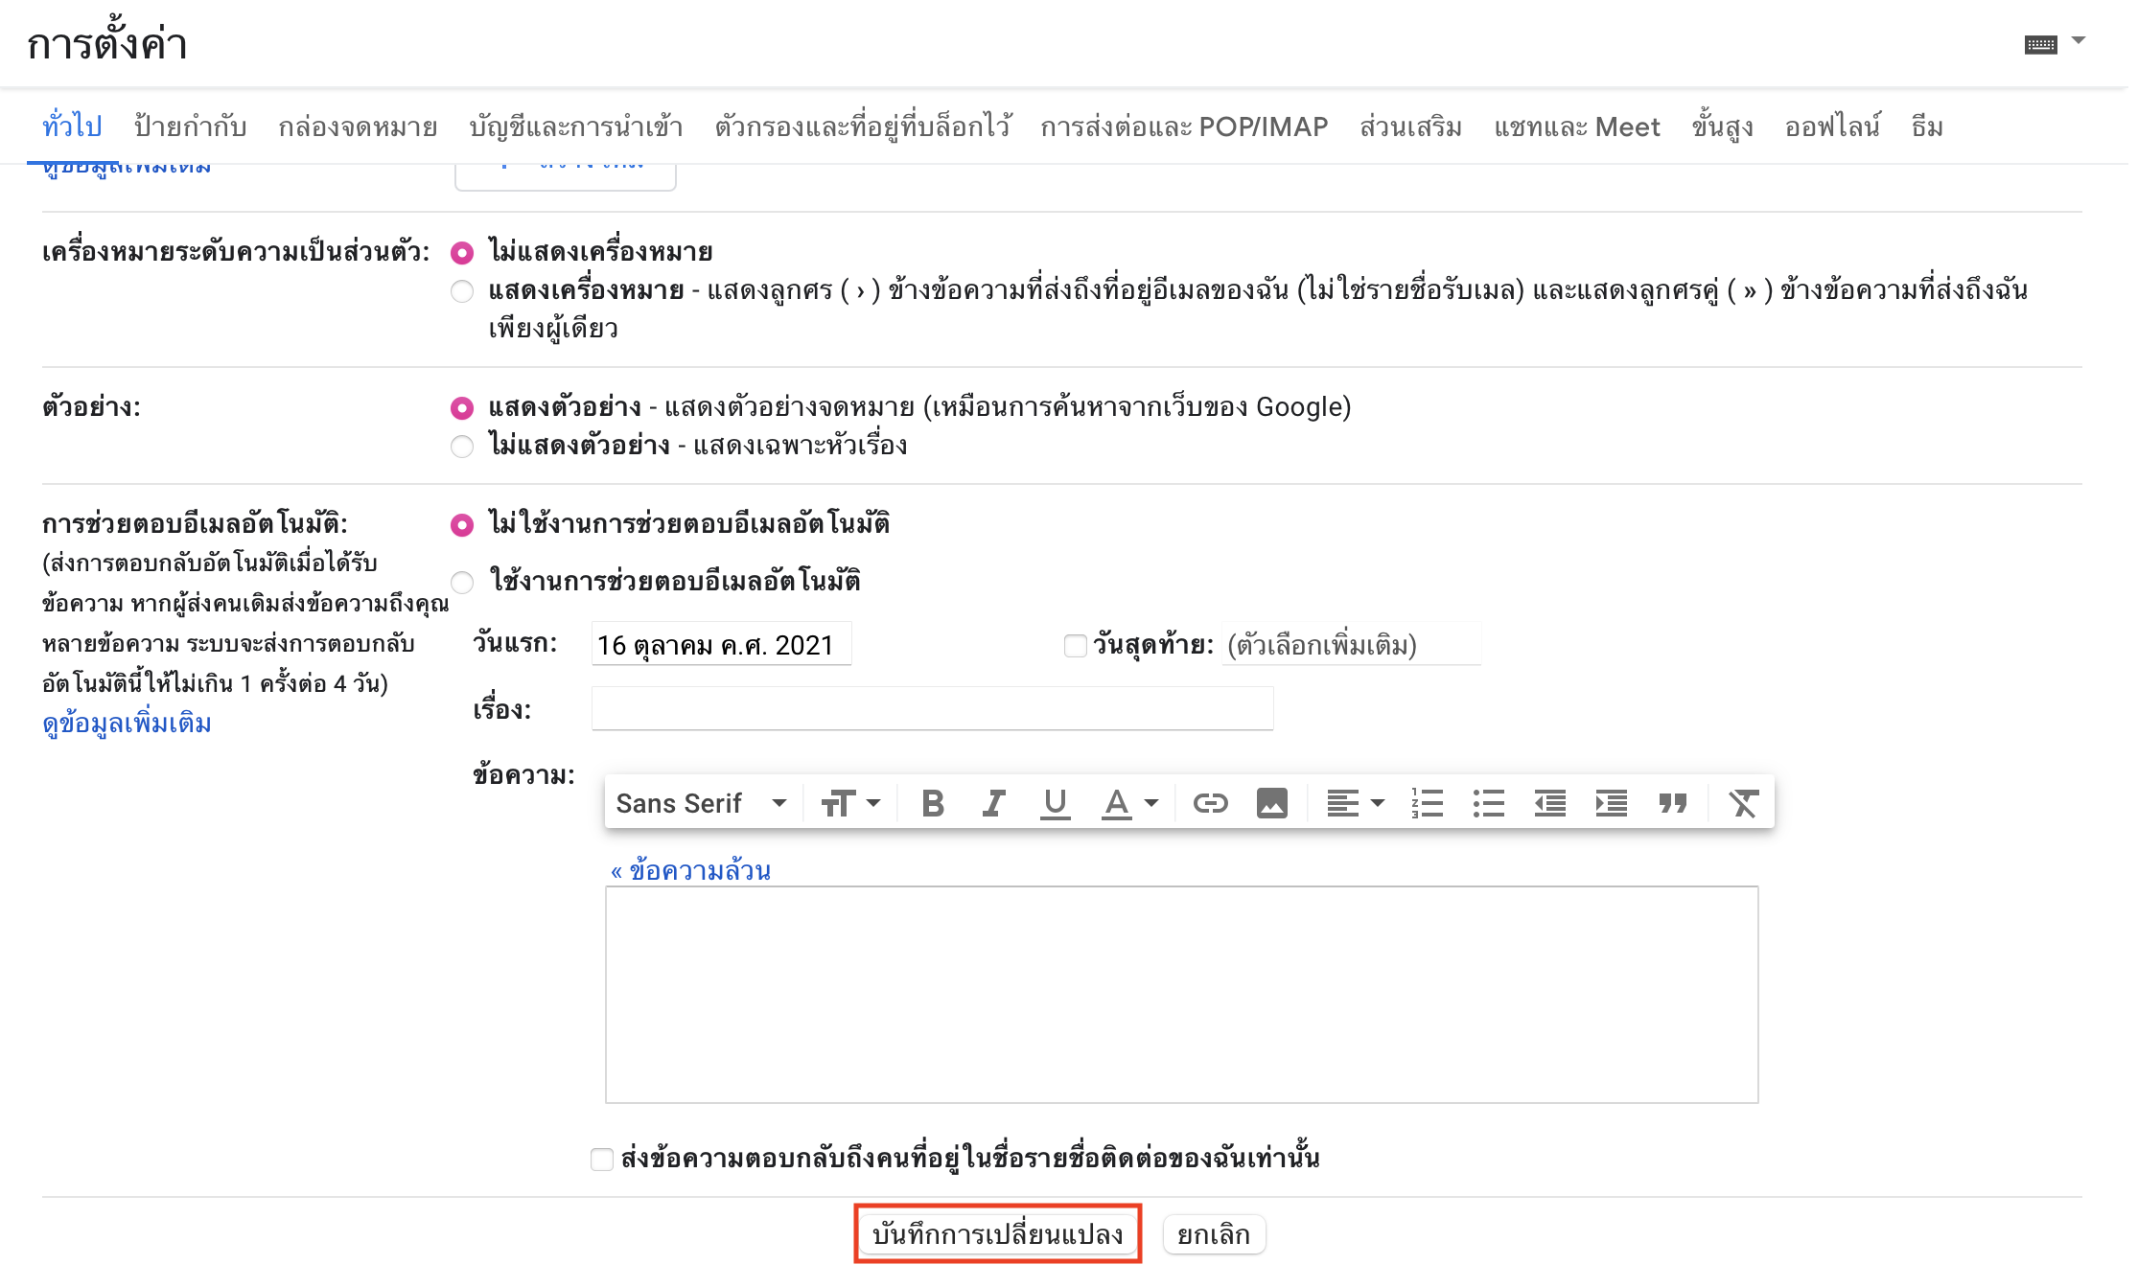Enable the auto-reply radio option
The image size is (2138, 1288).
(x=462, y=582)
